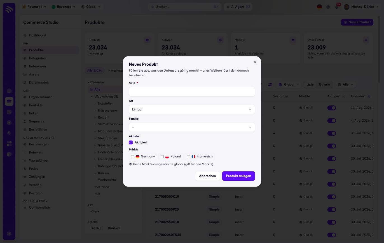Click the German flag language icon
The width and height of the screenshot is (384, 243).
[x=319, y=7]
